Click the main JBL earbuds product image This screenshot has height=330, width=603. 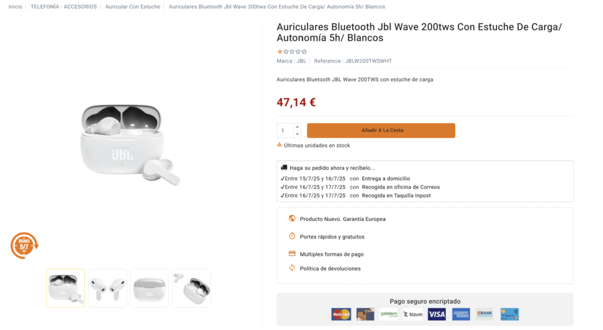[x=129, y=144]
